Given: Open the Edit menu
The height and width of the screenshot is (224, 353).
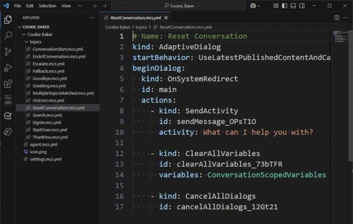Looking at the screenshot, I should [x=30, y=6].
